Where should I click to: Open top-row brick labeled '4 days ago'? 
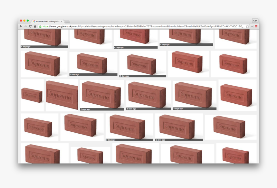pyautogui.click(x=136, y=39)
